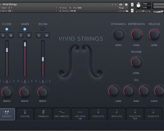The width and height of the screenshot is (164, 131).
Task: Solo the Main mic channel
Action: point(21,35)
